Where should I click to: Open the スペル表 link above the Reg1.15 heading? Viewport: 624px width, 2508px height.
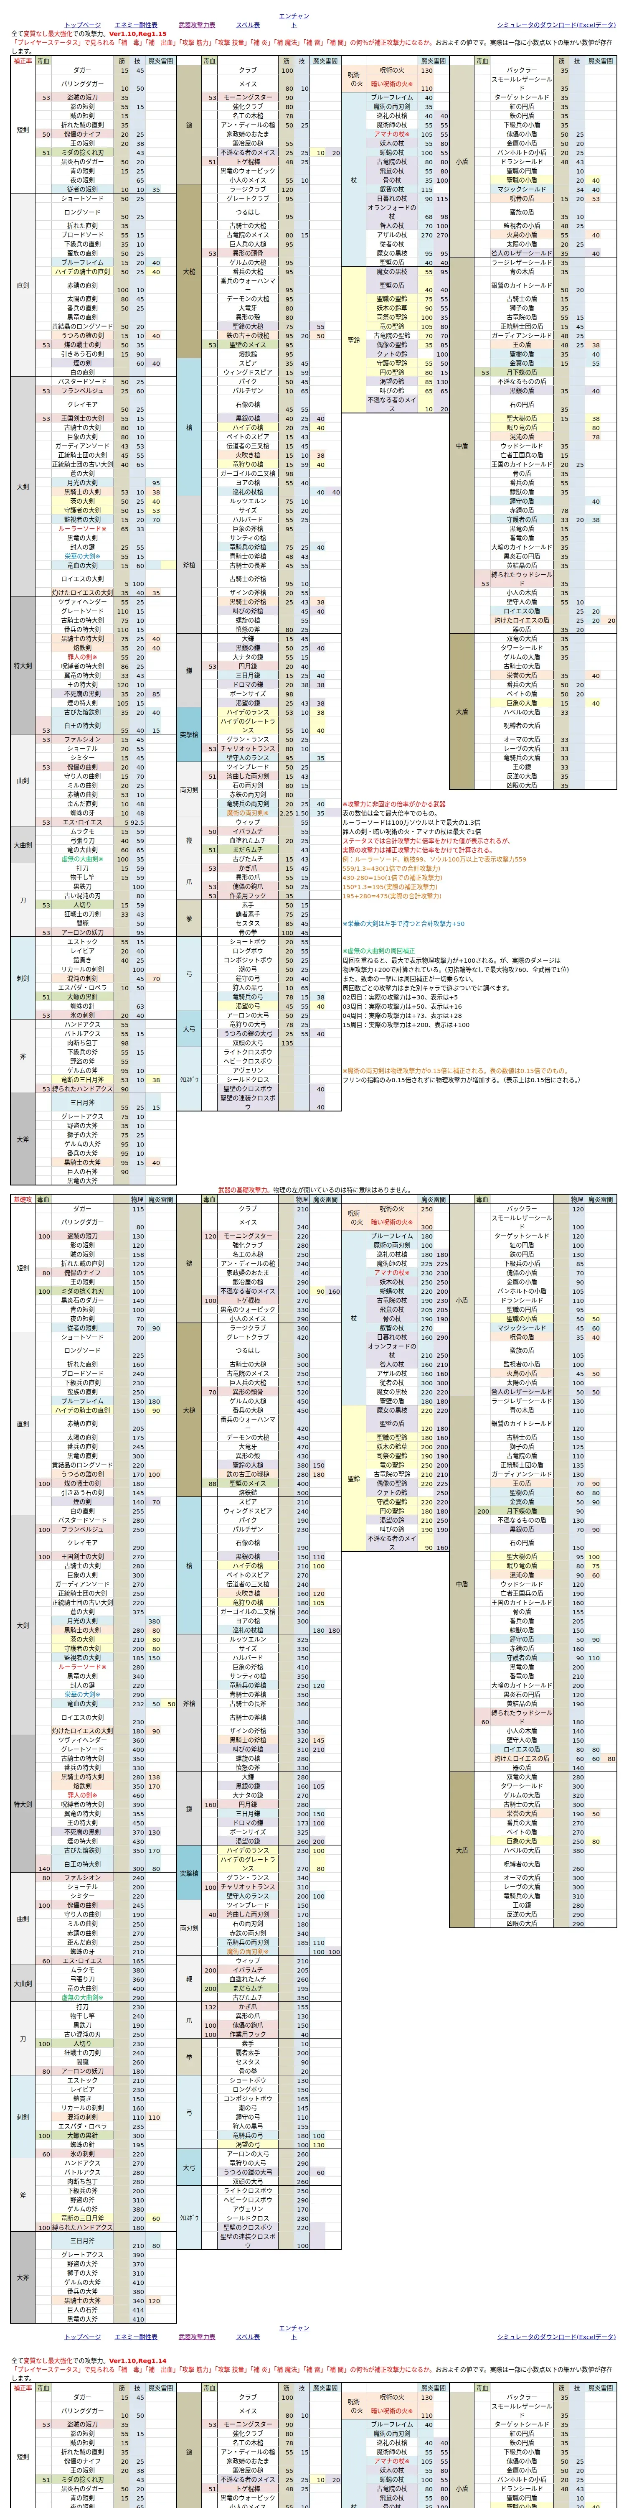248,24
